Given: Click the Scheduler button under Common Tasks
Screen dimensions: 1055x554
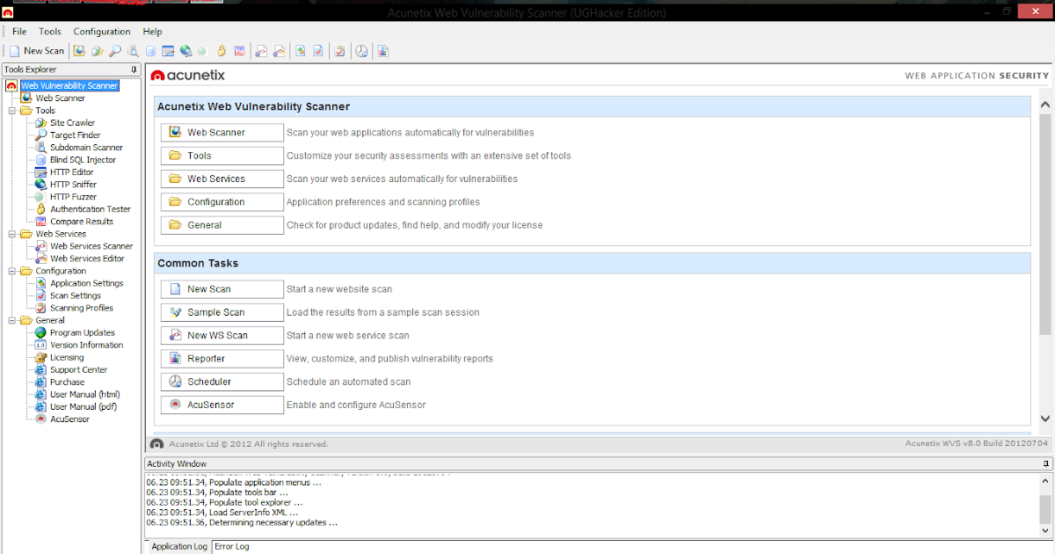Looking at the screenshot, I should coord(222,382).
